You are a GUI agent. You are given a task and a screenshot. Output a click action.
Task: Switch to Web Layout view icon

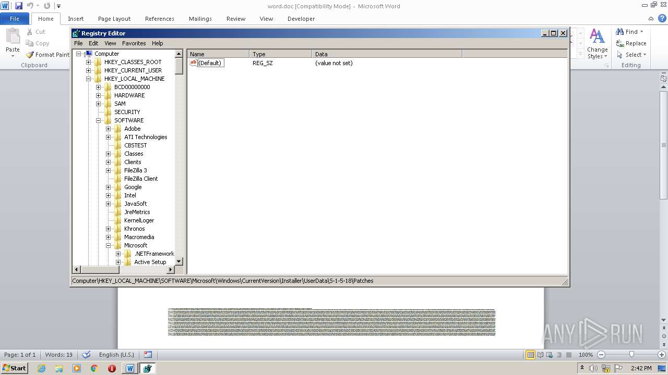point(550,355)
